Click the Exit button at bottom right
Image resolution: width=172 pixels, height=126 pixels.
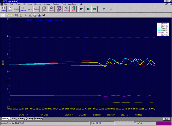167,119
